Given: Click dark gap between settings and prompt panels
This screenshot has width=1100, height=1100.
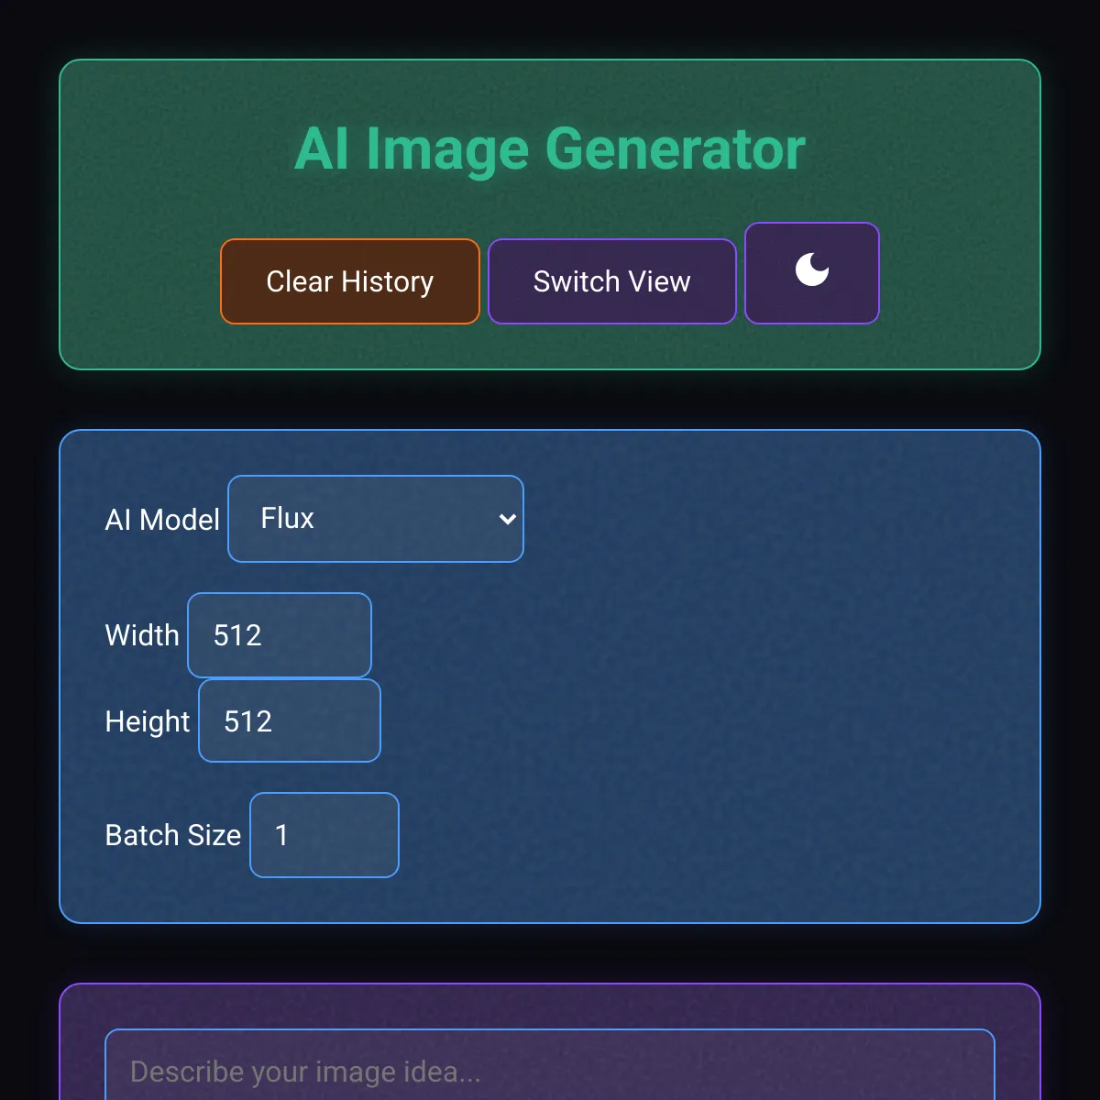Looking at the screenshot, I should coord(550,953).
